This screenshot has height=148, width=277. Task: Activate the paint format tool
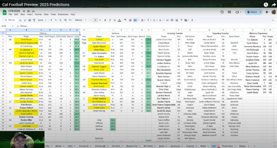tap(34, 20)
